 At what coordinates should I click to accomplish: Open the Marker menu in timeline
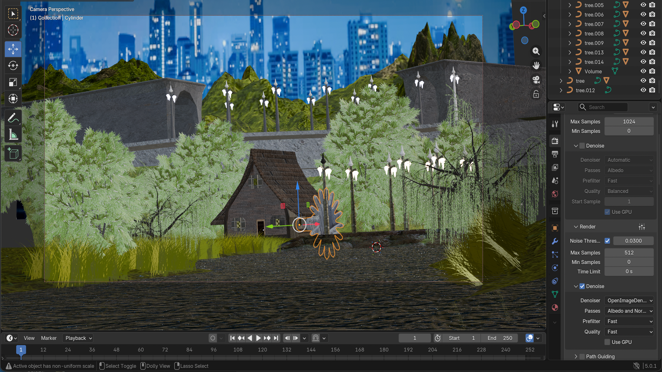point(49,338)
